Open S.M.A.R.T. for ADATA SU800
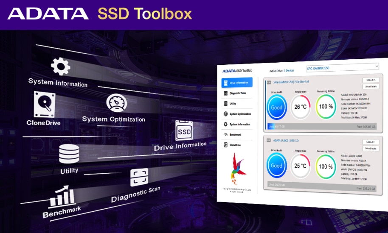The image size is (388, 233). click(371, 142)
